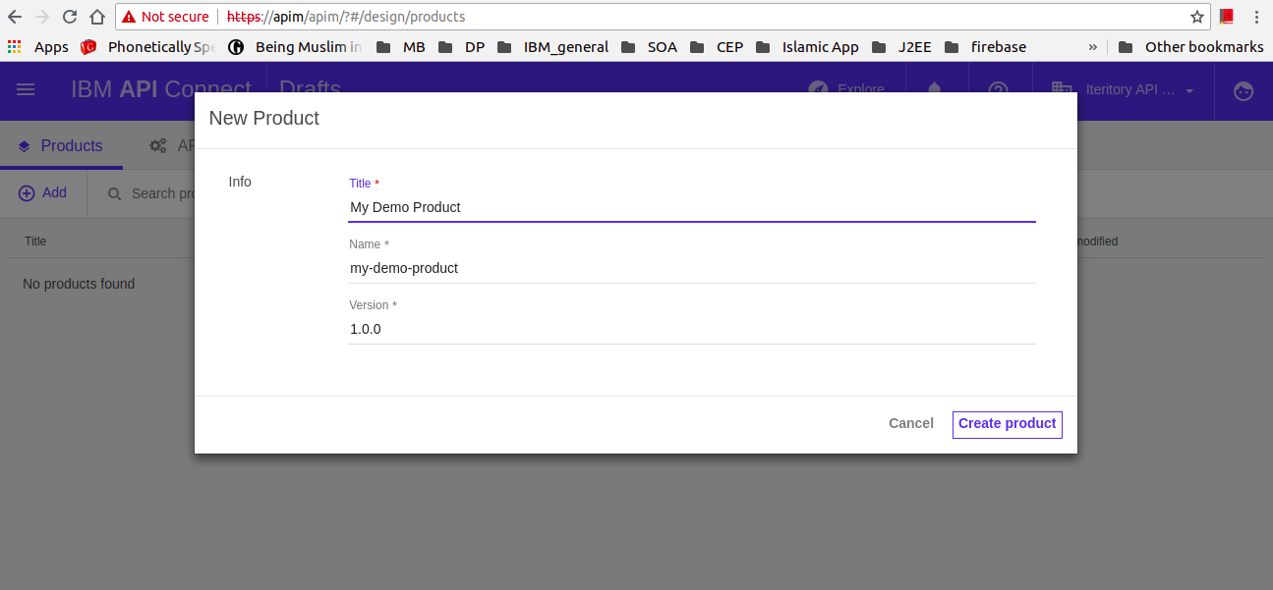Open the user avatar profile icon
The height and width of the screenshot is (590, 1273).
1244,90
